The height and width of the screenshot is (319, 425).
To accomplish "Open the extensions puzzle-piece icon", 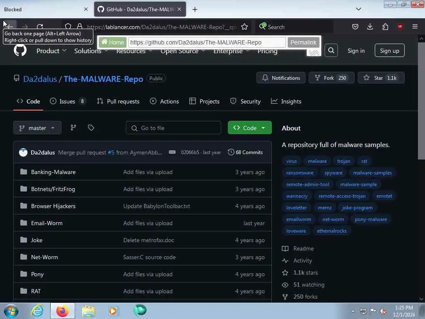I will point(385,27).
